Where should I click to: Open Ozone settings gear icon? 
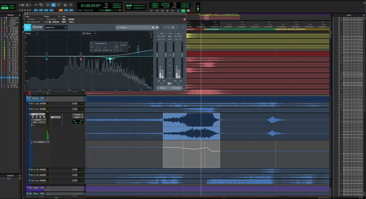pos(173,27)
